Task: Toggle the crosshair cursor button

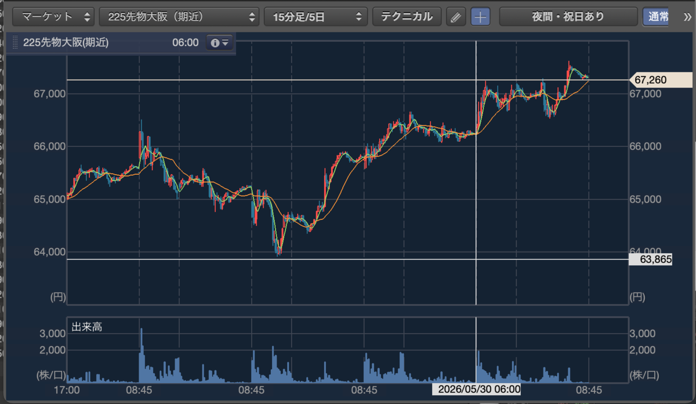Action: pyautogui.click(x=480, y=17)
